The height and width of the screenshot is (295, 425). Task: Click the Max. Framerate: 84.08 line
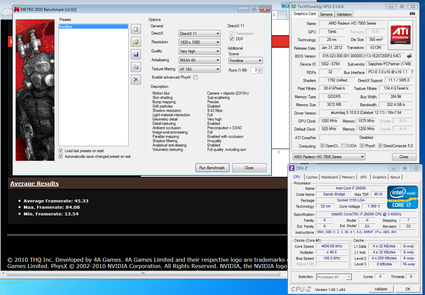[52, 207]
